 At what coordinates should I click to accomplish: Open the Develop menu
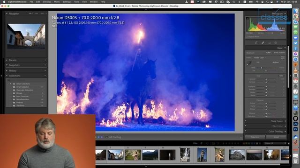tap(47, 2)
